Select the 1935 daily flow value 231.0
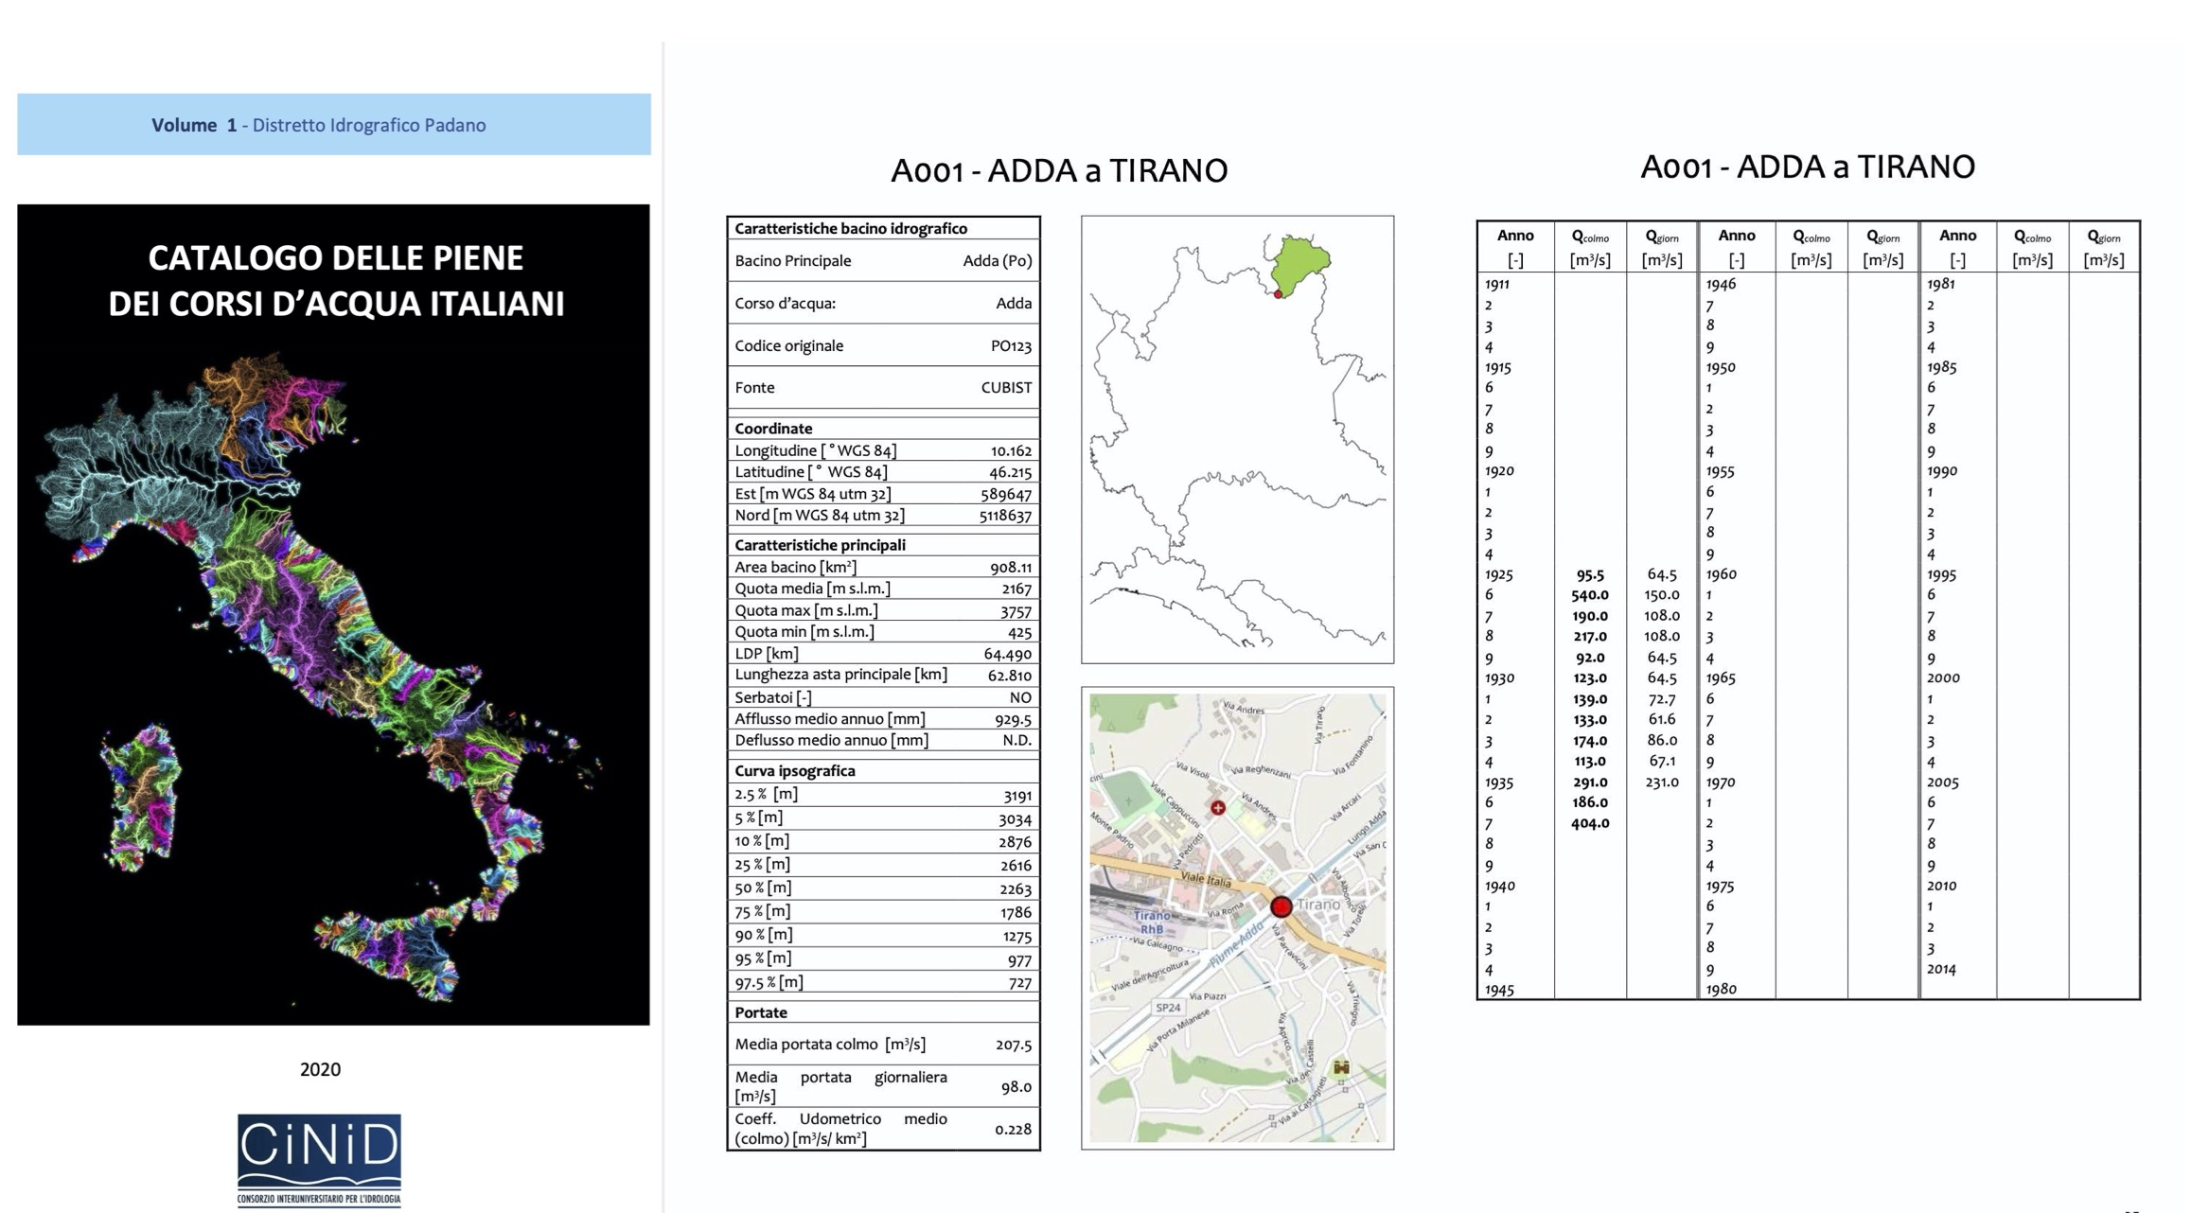 point(1662,782)
